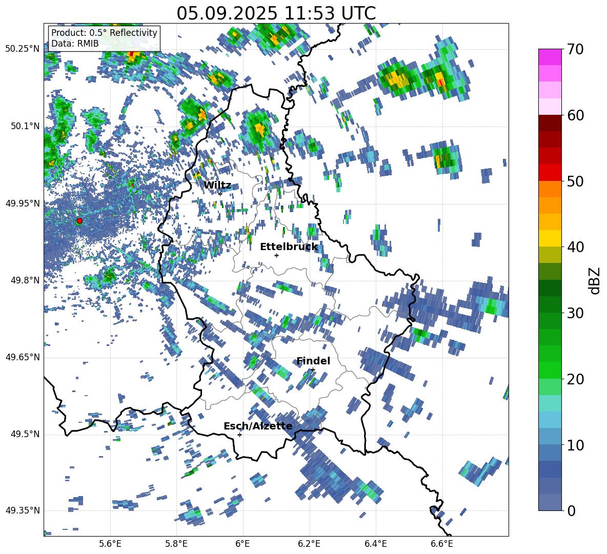Image resolution: width=607 pixels, height=554 pixels.
Task: Click the Wiltz station cross marker
Action: click(220, 194)
